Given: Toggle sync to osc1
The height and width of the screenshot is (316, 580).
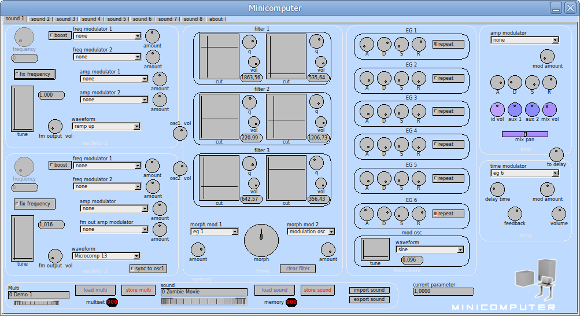Looking at the screenshot, I should [x=149, y=269].
